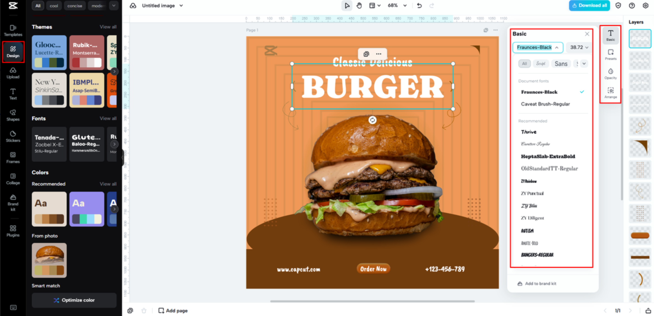This screenshot has width=654, height=316.
Task: Enable the Sans font filter
Action: click(561, 63)
